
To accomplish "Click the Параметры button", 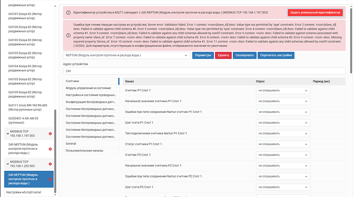I will pyautogui.click(x=203, y=55).
